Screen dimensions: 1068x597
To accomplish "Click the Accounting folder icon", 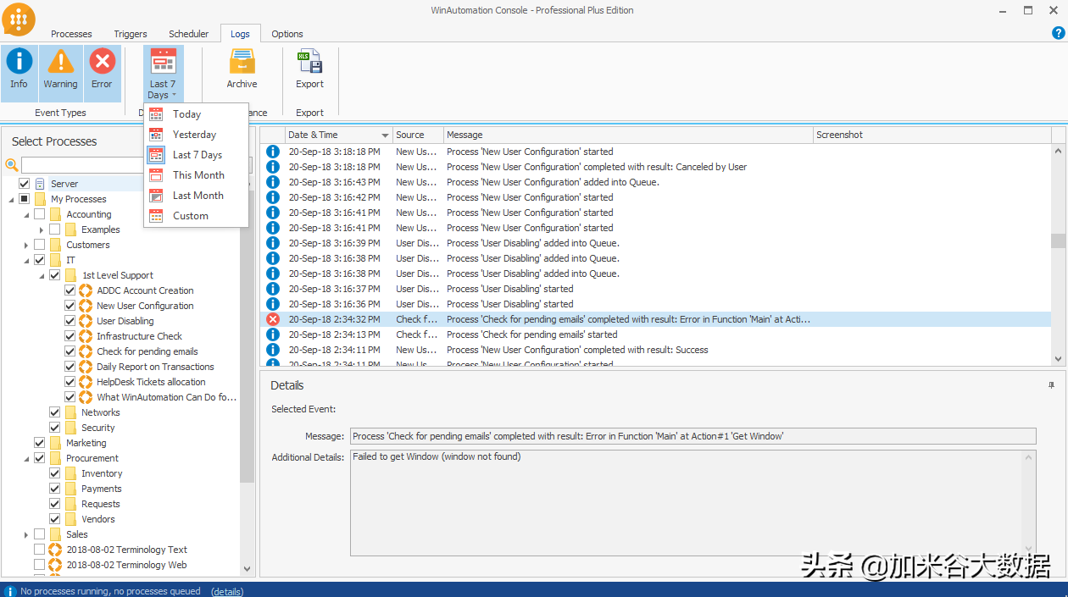I will point(55,214).
